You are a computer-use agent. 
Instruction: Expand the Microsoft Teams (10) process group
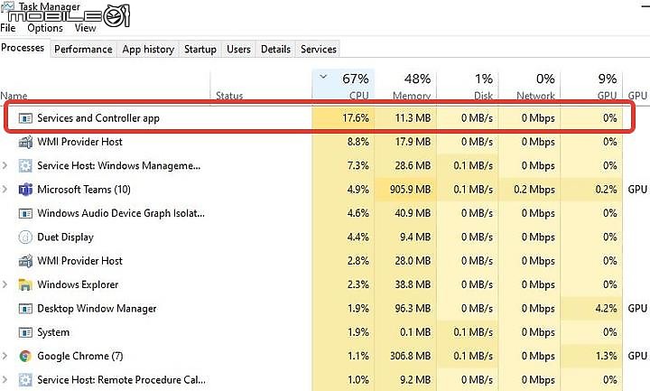coord(5,190)
